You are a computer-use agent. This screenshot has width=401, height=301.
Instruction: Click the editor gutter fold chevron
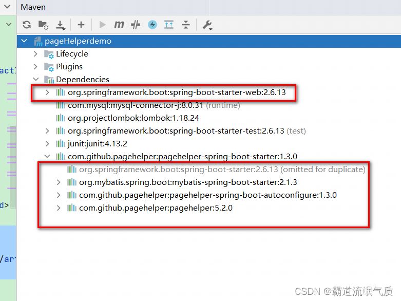pyautogui.click(x=9, y=25)
